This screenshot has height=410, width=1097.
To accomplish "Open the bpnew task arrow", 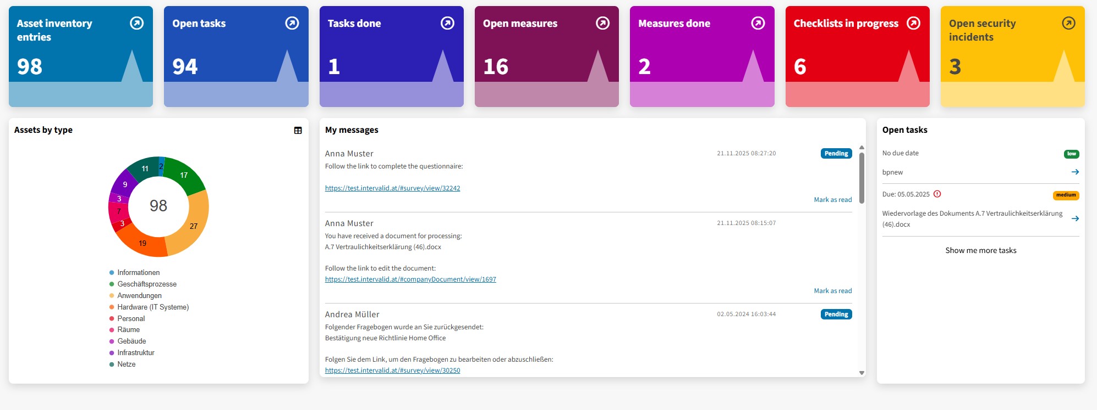I will click(x=1075, y=172).
